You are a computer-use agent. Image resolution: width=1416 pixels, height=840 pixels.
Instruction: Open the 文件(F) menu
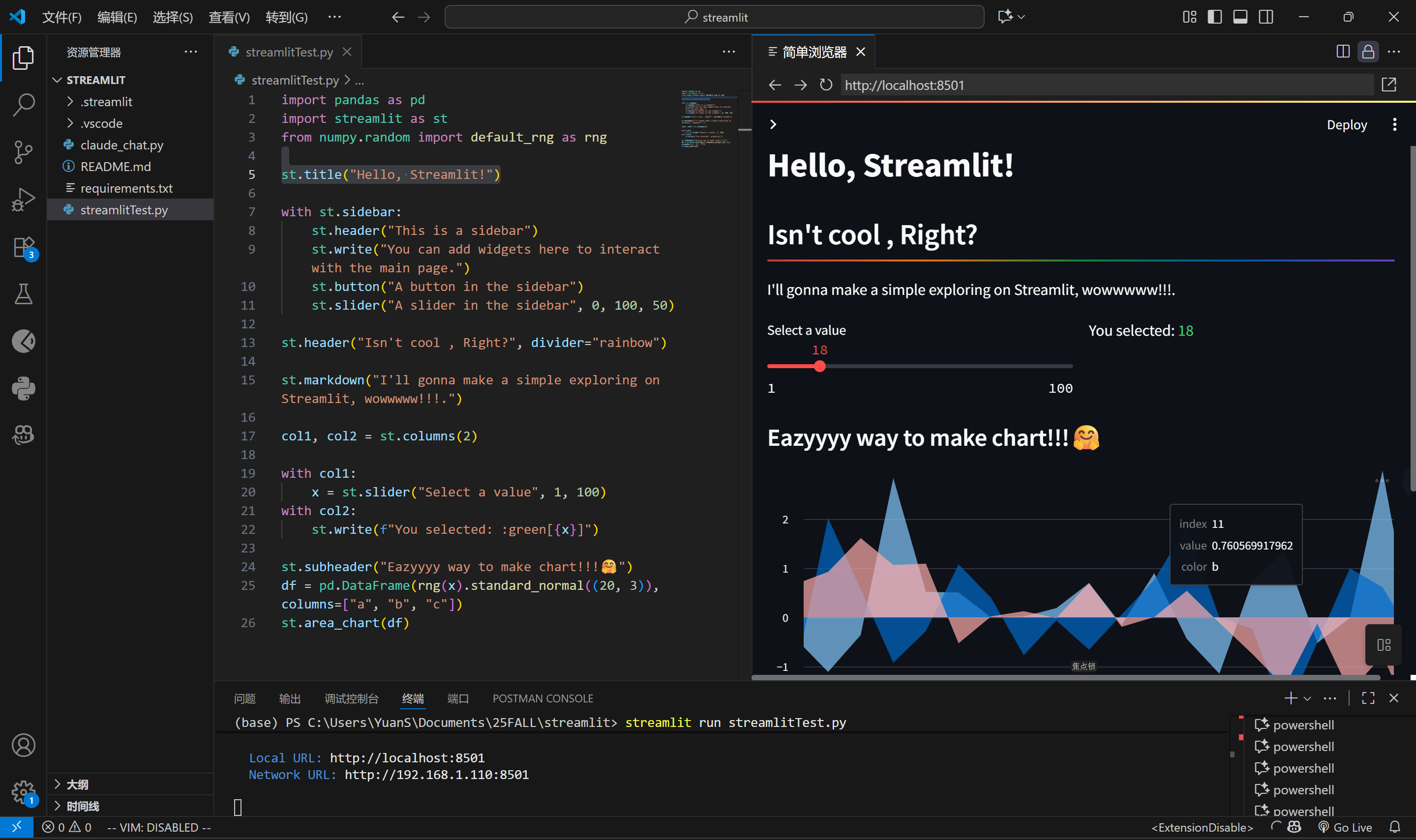62,17
